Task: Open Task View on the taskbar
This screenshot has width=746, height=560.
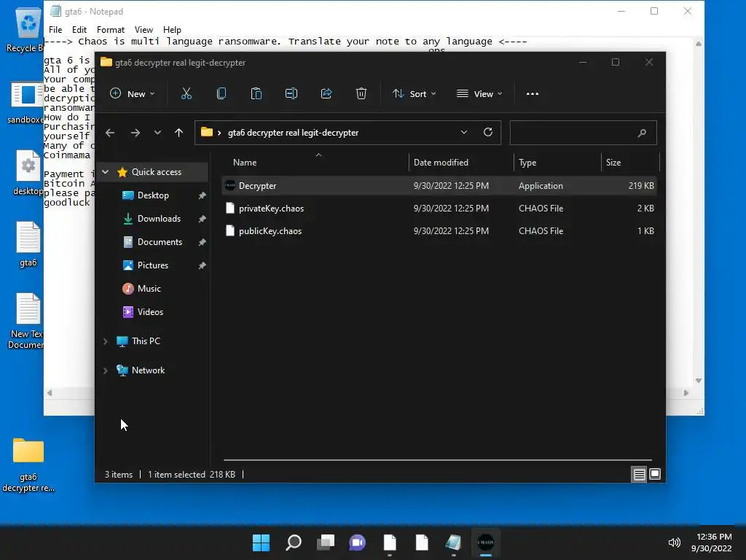Action: (x=326, y=542)
